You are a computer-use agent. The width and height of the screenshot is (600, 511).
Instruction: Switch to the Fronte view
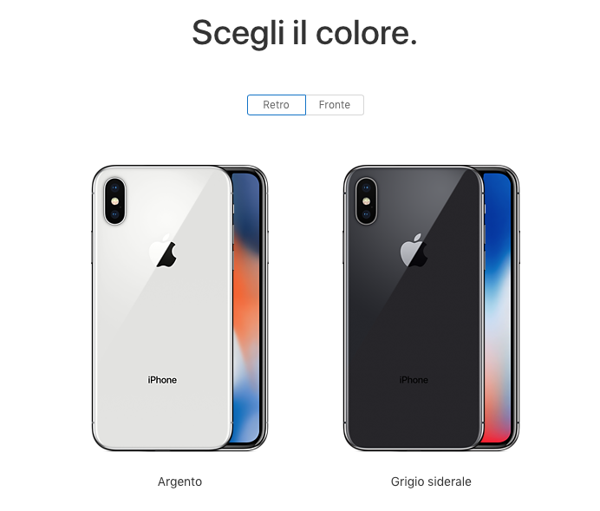[x=335, y=104]
